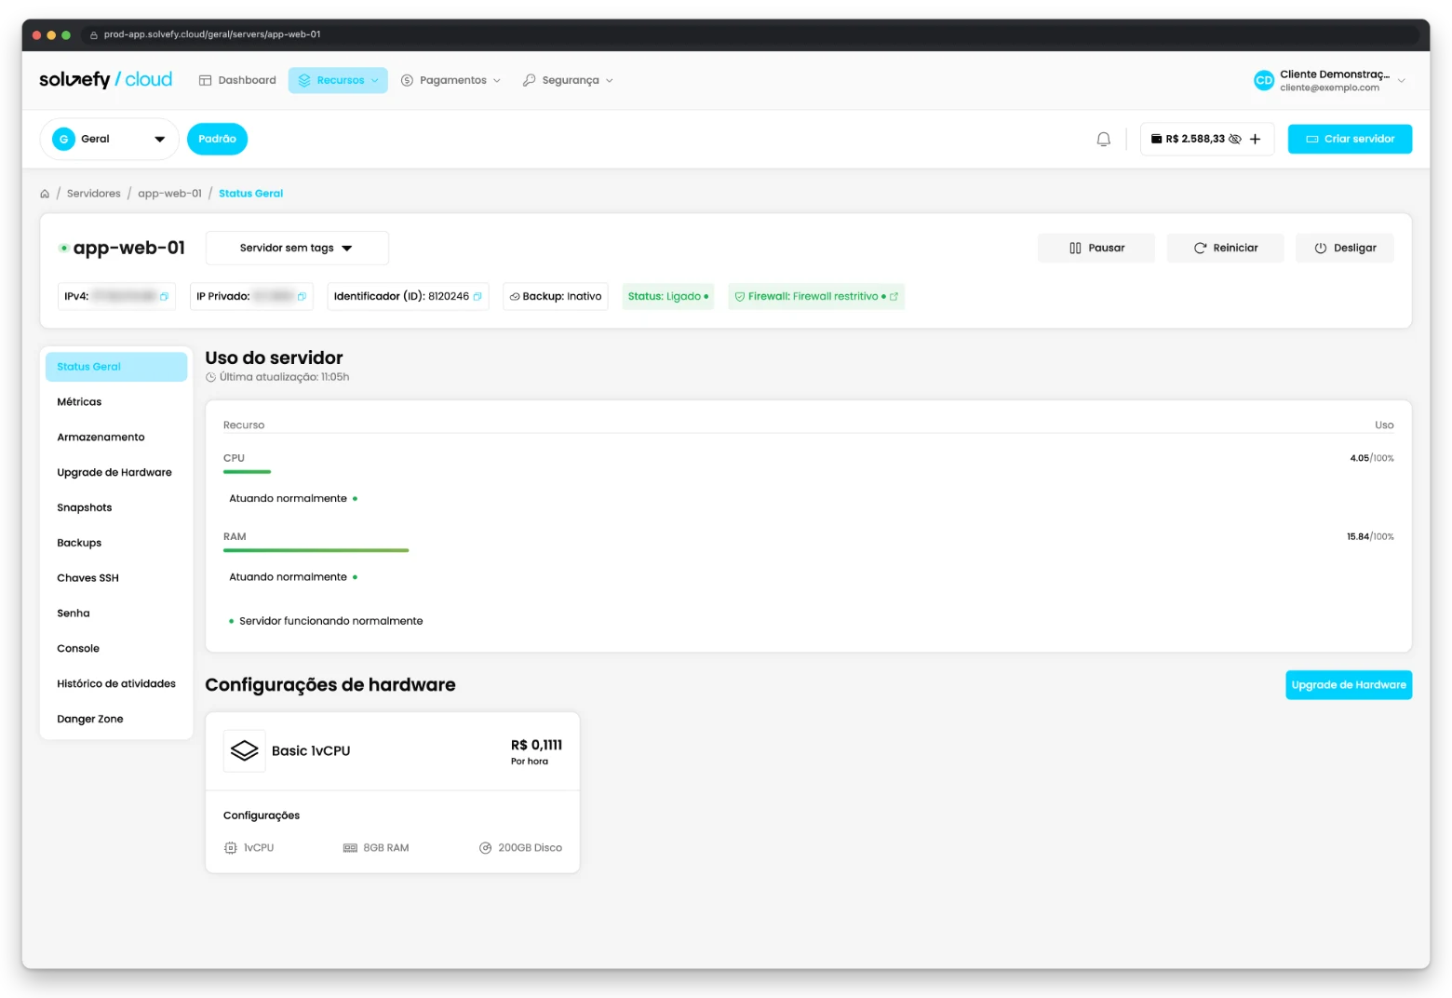Click the G project avatar icon
The width and height of the screenshot is (1452, 998).
(x=64, y=140)
